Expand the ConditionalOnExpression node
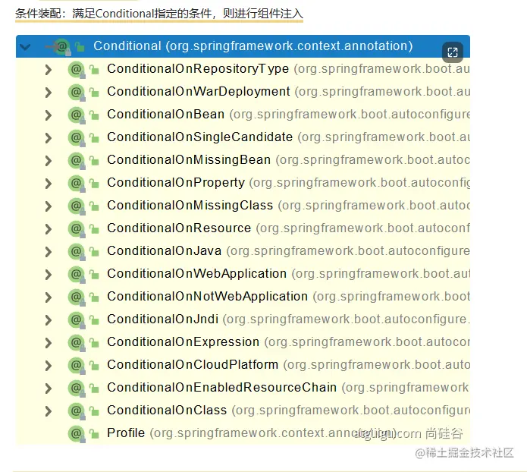 (49, 343)
